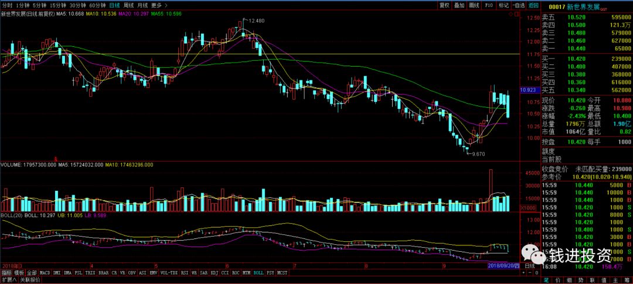Switch indicator to ASI
Viewport: 633px width, 284px height.
143,273
